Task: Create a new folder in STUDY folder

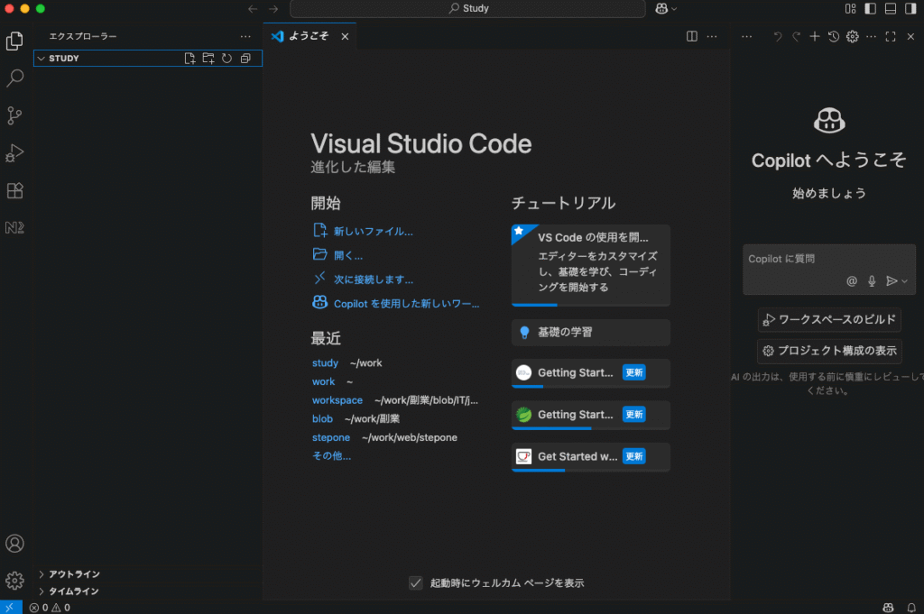Action: 208,59
